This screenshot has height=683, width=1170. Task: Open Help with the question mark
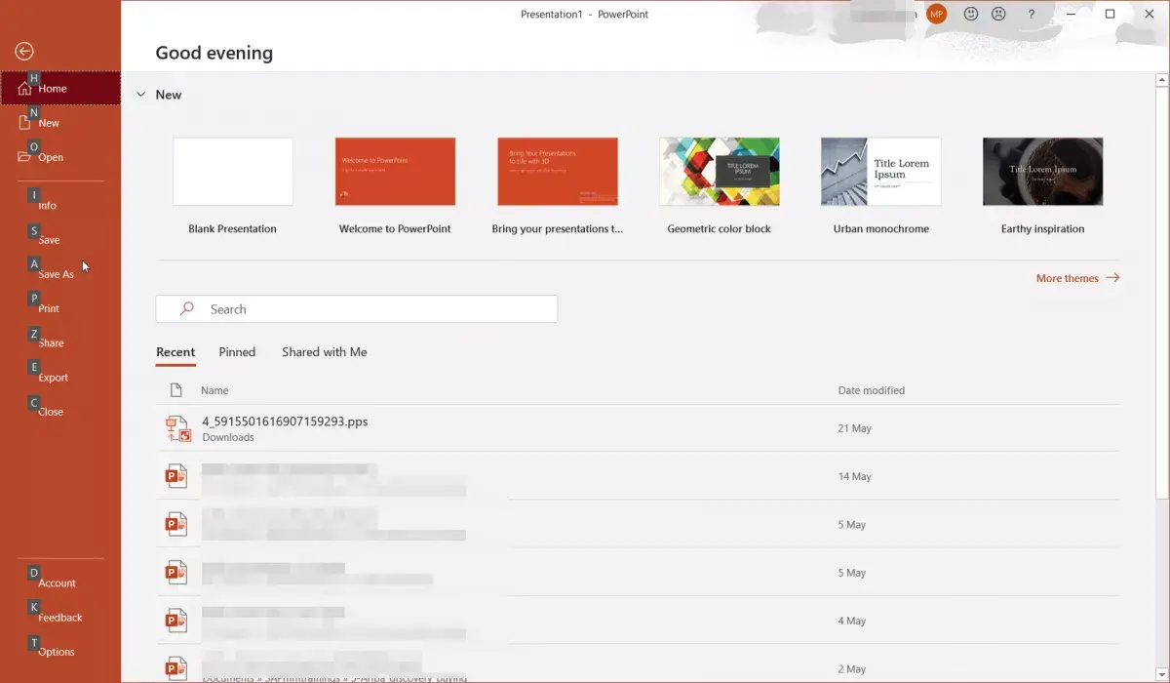point(1032,14)
